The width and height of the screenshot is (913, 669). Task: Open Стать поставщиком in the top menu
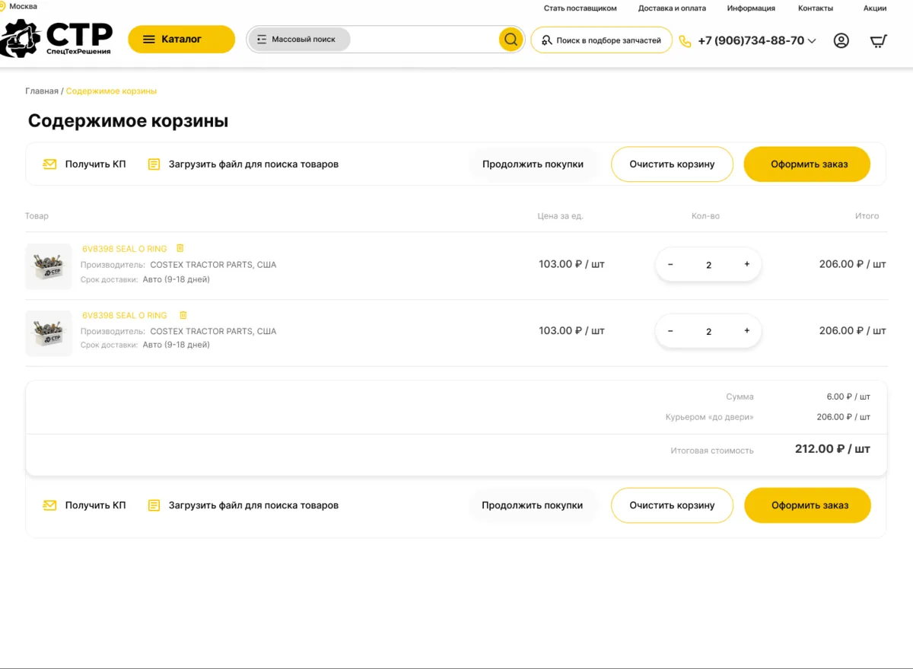pos(581,8)
